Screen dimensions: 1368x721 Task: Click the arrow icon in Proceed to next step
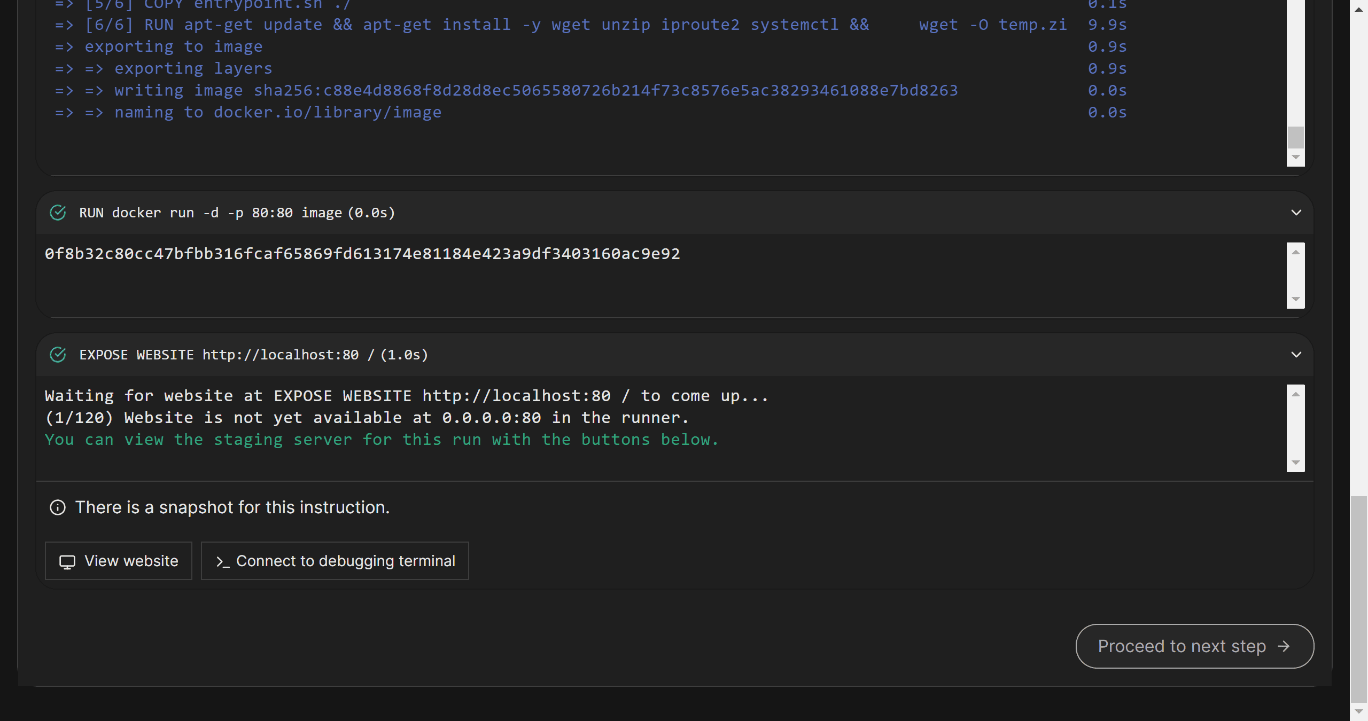1284,646
